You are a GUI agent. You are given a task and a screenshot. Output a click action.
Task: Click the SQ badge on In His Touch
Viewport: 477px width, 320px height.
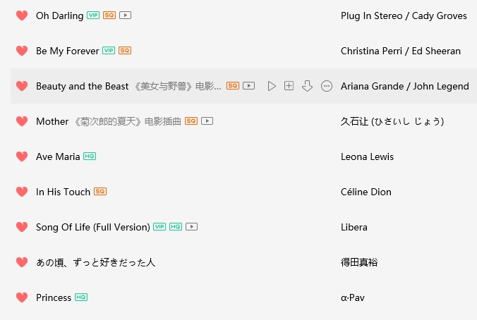click(100, 192)
